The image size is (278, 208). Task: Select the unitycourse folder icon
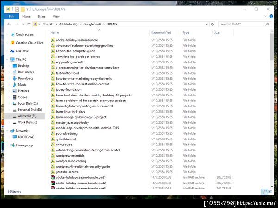coord(53,145)
